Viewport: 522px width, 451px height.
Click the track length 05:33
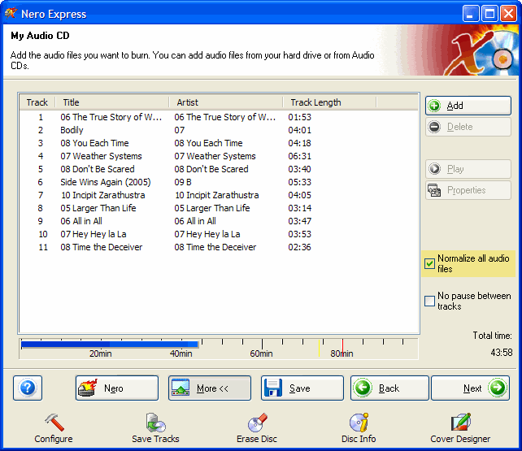click(299, 182)
